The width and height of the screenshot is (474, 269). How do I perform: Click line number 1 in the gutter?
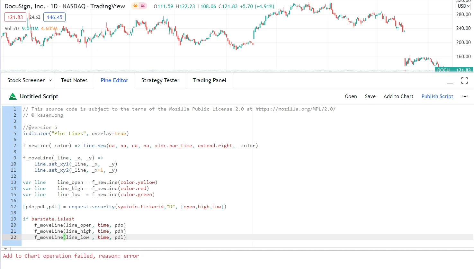click(x=14, y=109)
